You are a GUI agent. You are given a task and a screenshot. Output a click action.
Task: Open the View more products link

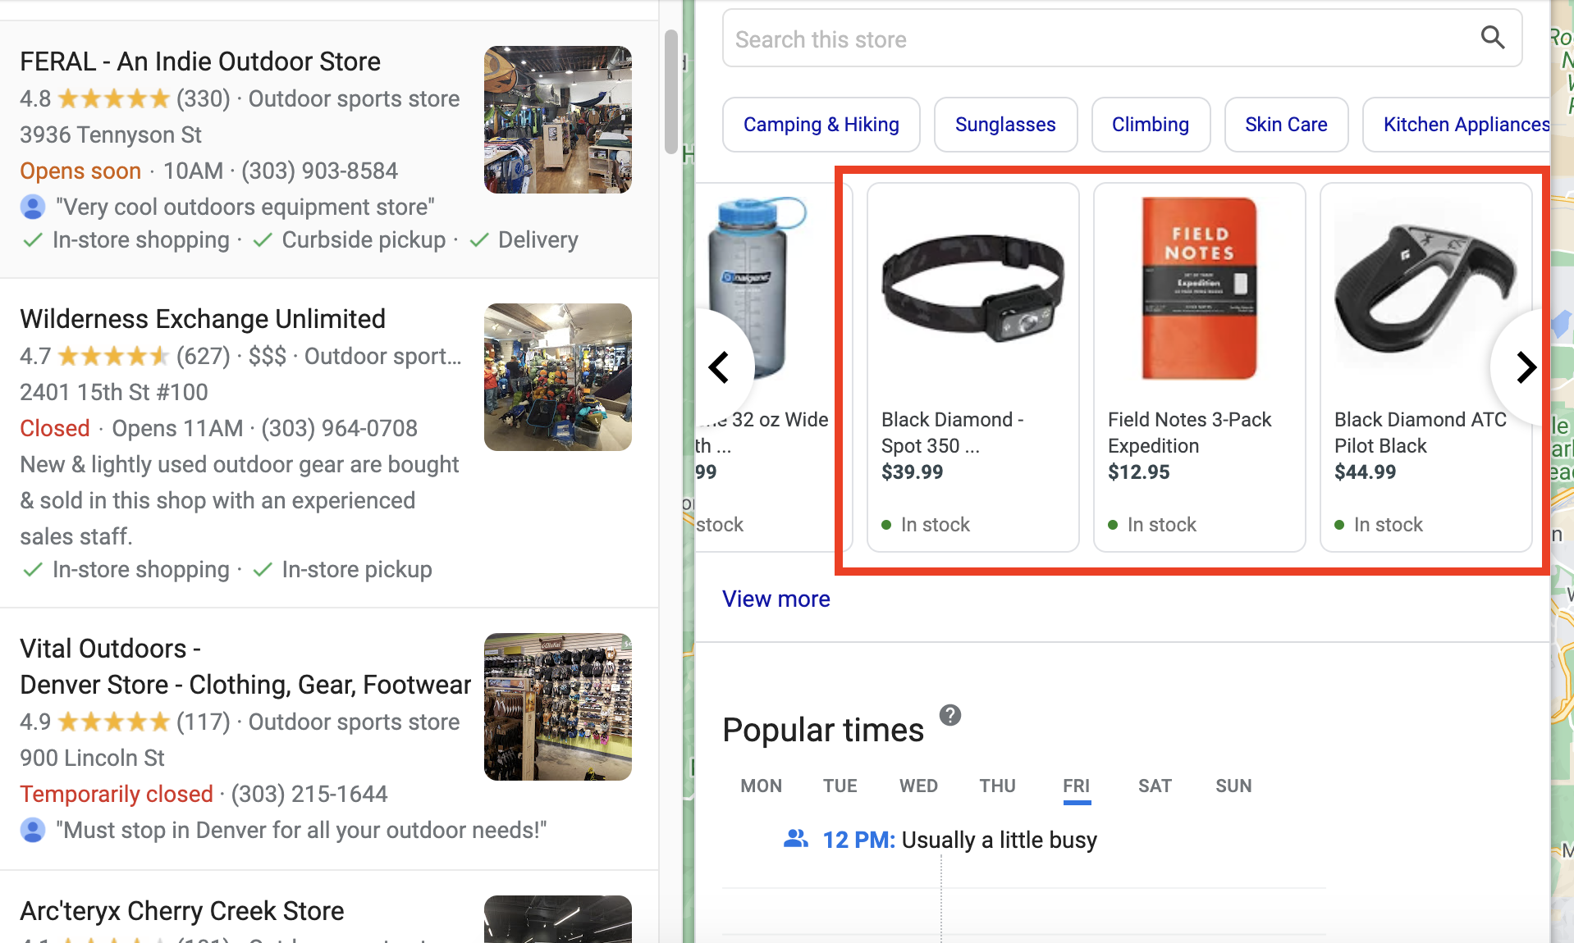coord(776,599)
